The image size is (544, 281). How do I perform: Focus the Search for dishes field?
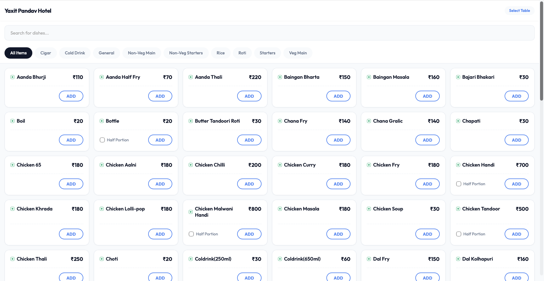[269, 33]
